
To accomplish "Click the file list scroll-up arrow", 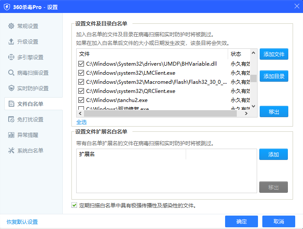I will (x=254, y=53).
